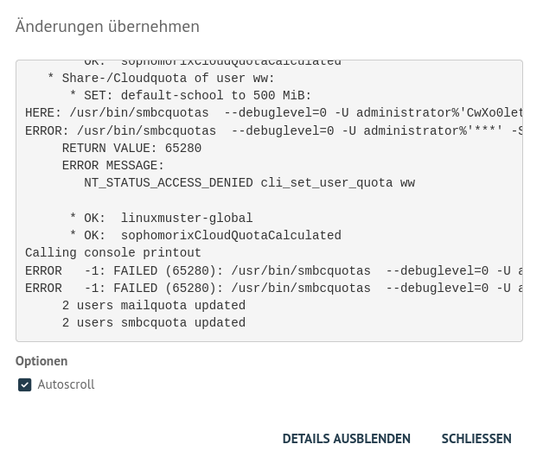
Task: Click the Optionen section label
Action: (x=42, y=361)
